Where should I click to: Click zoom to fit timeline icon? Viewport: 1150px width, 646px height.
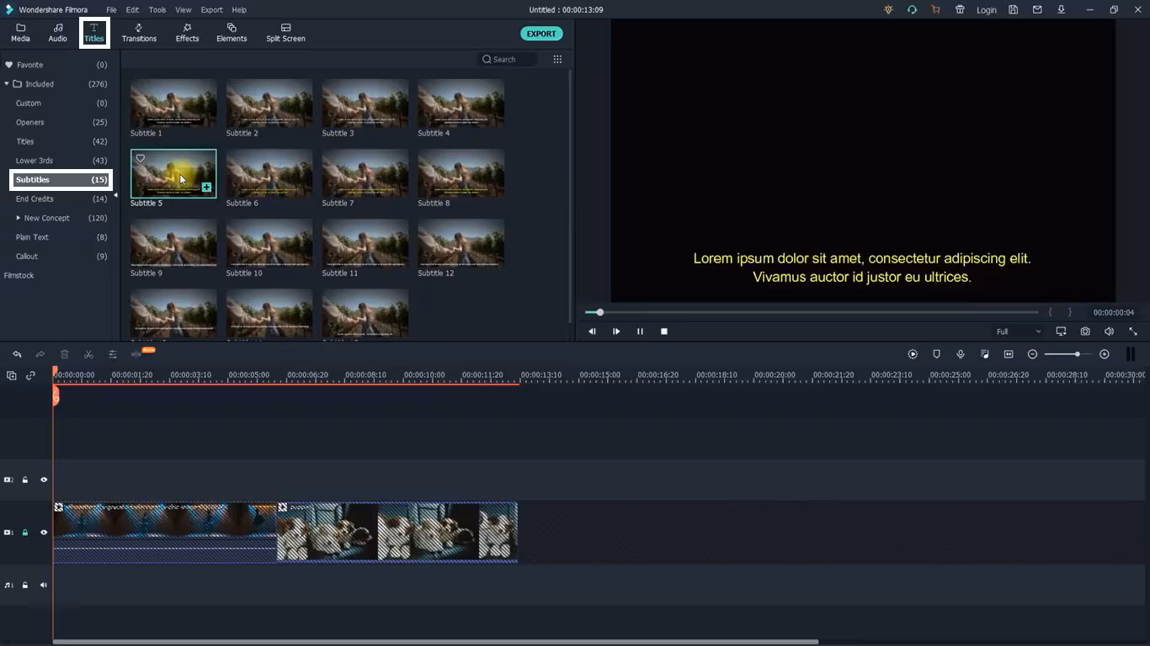(1009, 354)
